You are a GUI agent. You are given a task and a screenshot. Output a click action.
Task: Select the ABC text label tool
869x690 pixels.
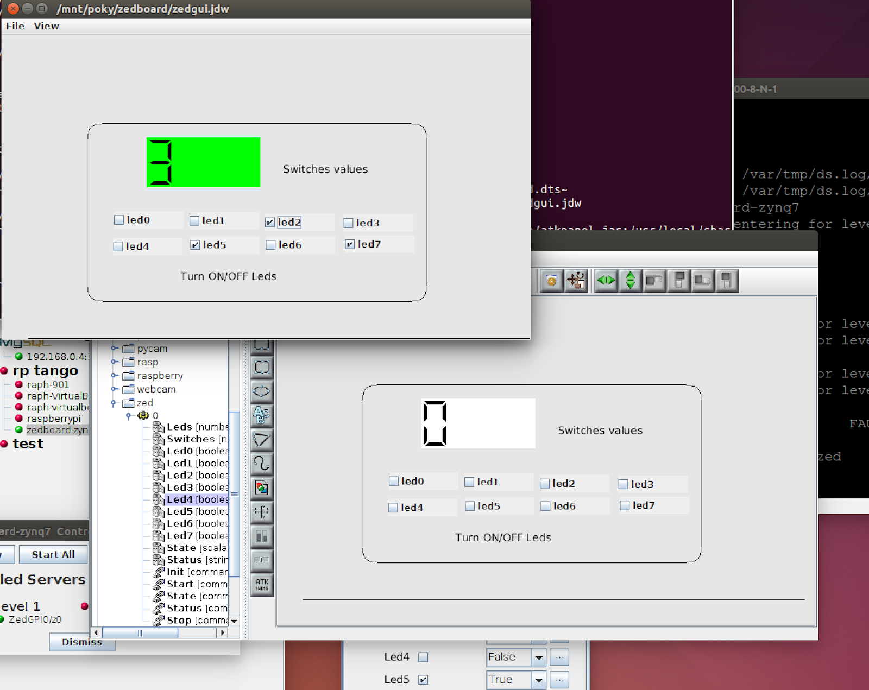click(x=262, y=415)
